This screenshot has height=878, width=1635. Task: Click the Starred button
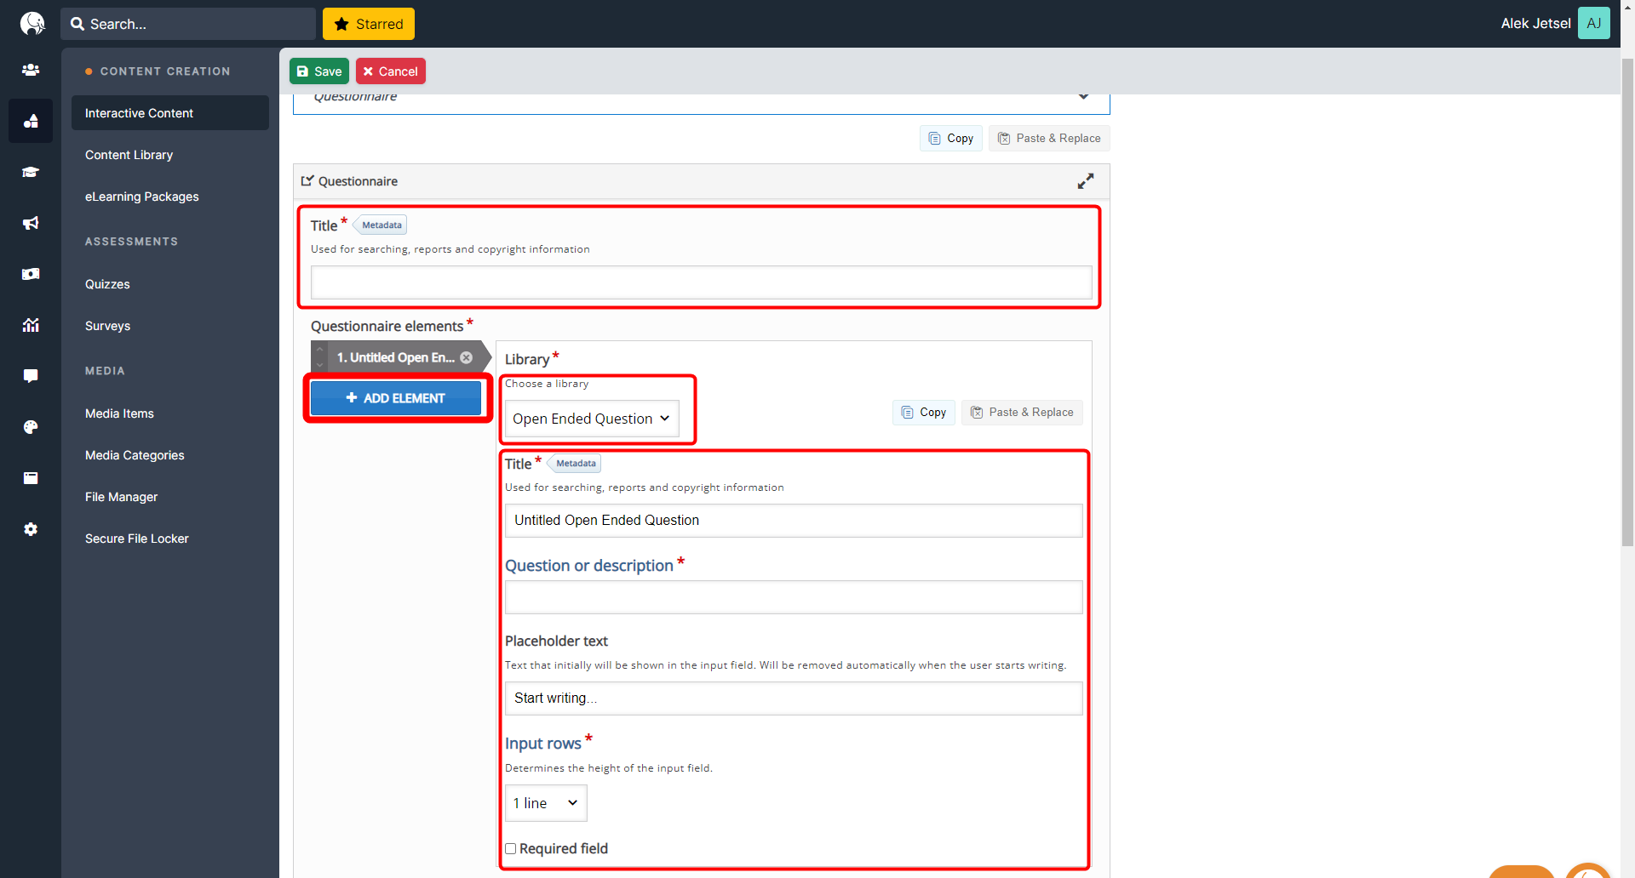(369, 24)
